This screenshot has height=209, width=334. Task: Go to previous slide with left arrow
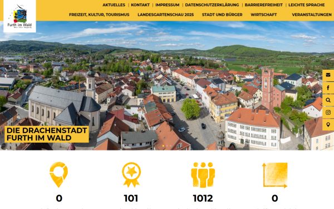coord(6,76)
